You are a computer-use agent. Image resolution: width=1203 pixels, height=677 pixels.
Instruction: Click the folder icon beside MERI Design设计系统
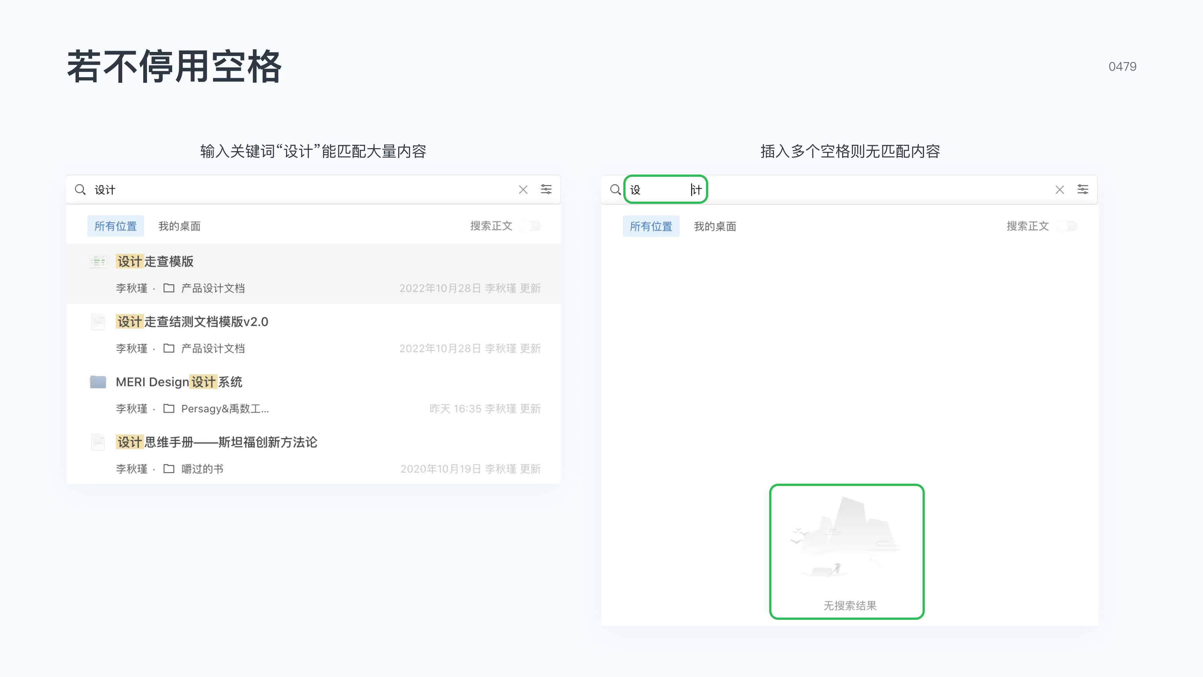[x=98, y=382]
